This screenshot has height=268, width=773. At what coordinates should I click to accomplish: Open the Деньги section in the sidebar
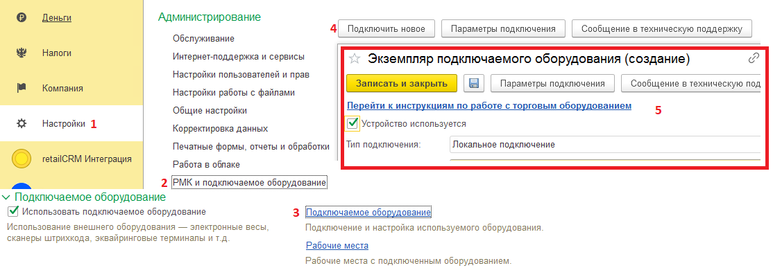pos(57,18)
